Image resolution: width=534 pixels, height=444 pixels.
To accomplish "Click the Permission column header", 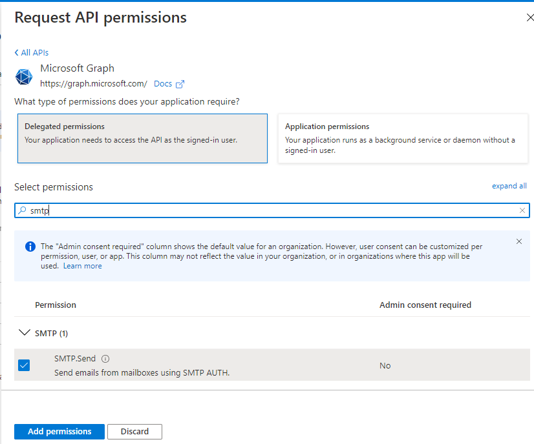I will (x=56, y=305).
